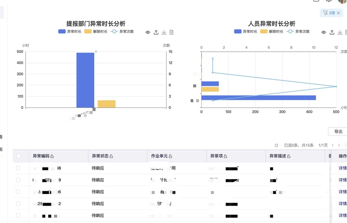
Task: Toggle 异常时长 legend in 提报部门 chart
Action: click(x=70, y=31)
